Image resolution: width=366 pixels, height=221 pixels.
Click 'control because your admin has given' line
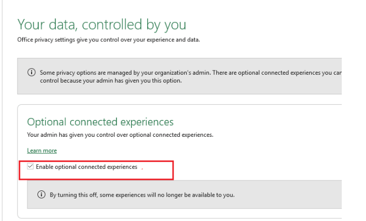tap(111, 81)
